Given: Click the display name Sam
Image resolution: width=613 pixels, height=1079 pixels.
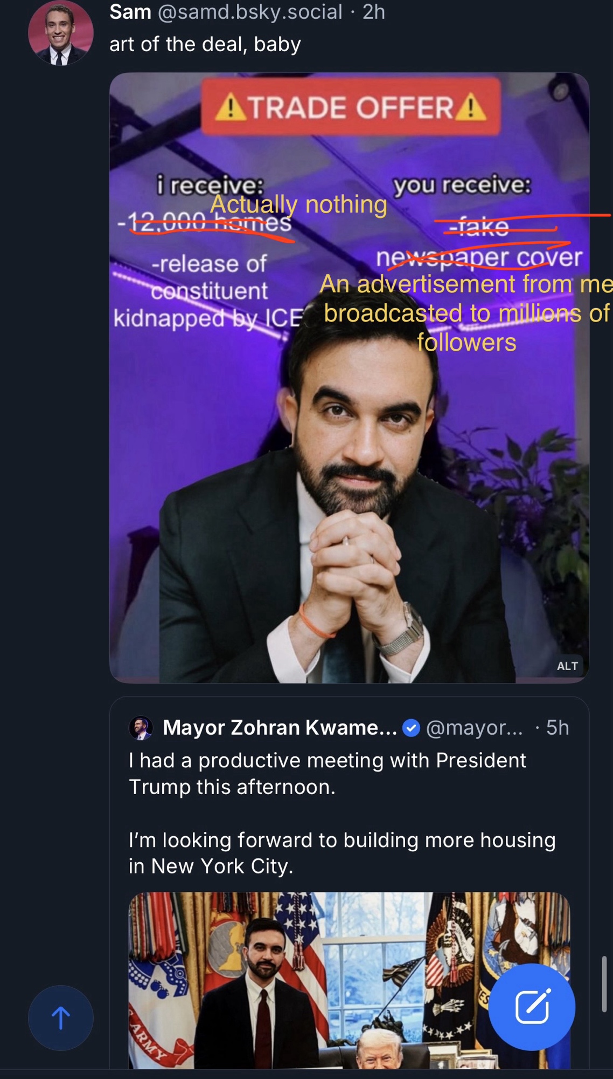Looking at the screenshot, I should point(130,11).
